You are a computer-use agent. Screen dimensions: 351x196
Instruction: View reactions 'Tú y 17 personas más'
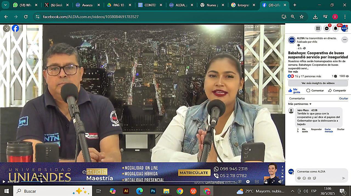click(308, 76)
